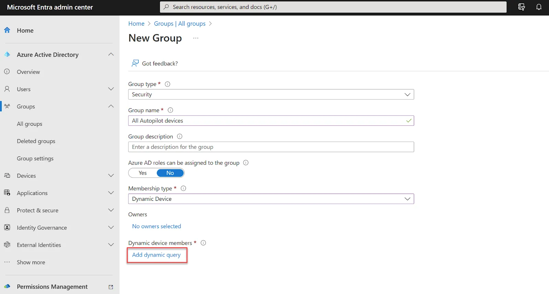Screen dimensions: 549x294
Task: Collapse the Groups section chevron
Action: click(x=111, y=106)
